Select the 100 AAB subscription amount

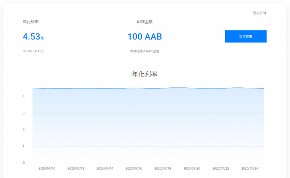click(145, 36)
